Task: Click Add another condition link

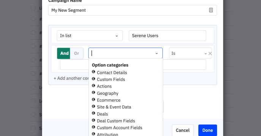Action: point(71,78)
